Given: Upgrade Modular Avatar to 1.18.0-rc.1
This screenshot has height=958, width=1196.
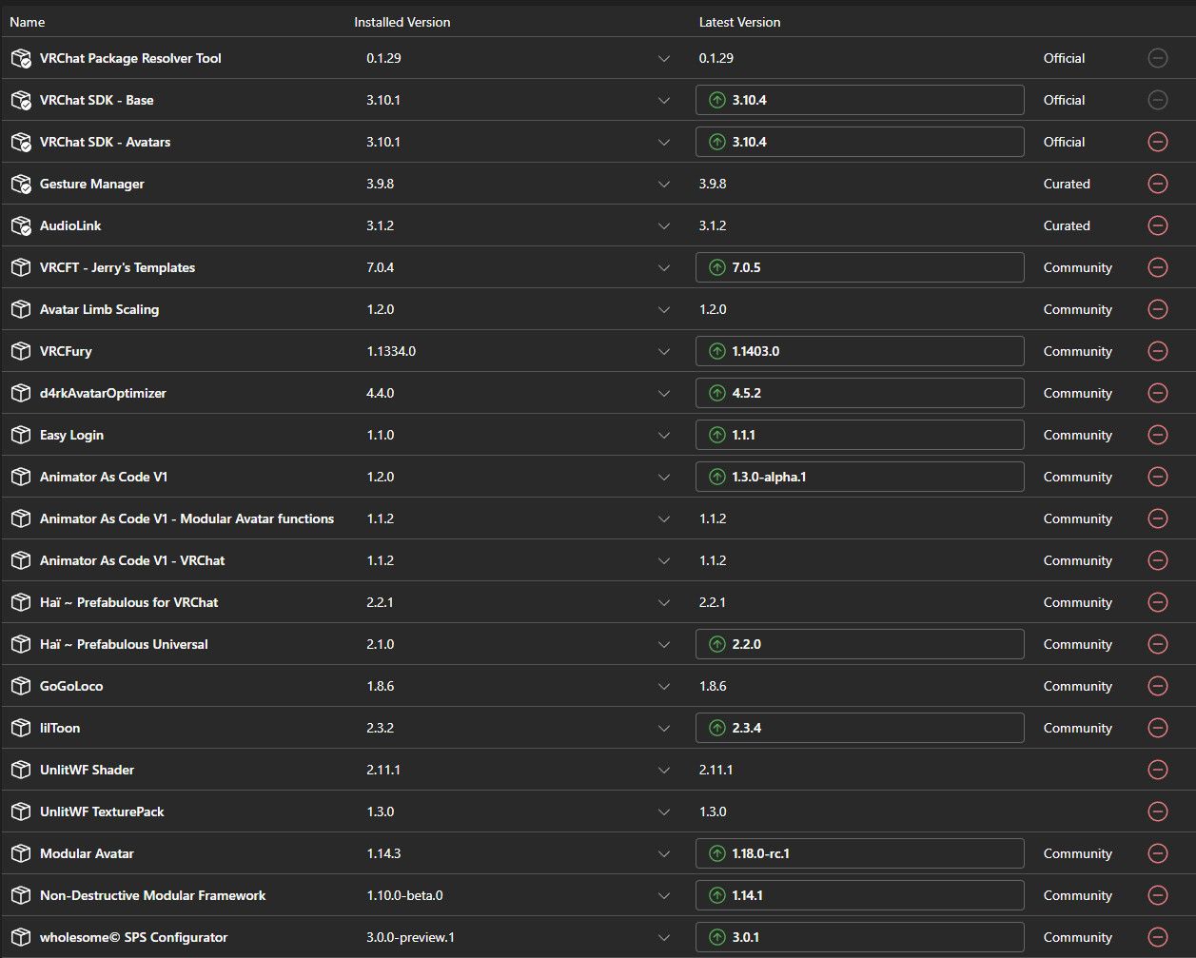Looking at the screenshot, I should click(860, 853).
